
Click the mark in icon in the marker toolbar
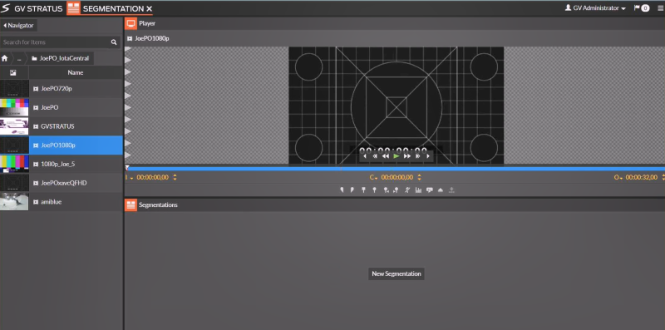point(342,190)
